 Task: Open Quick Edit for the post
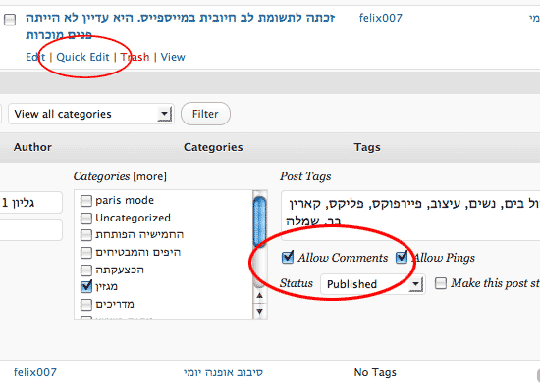82,57
